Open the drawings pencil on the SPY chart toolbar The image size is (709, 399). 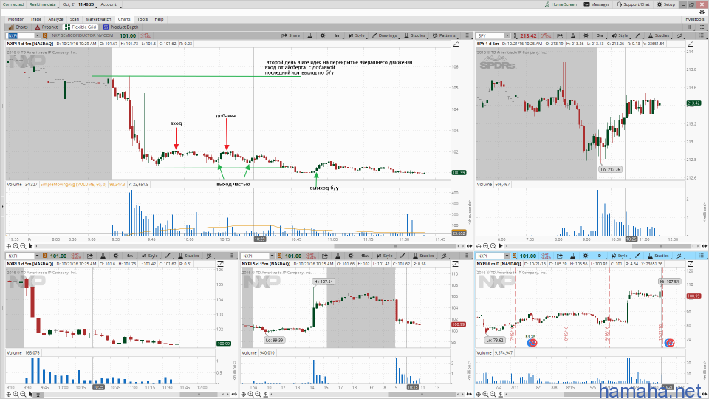(x=638, y=35)
